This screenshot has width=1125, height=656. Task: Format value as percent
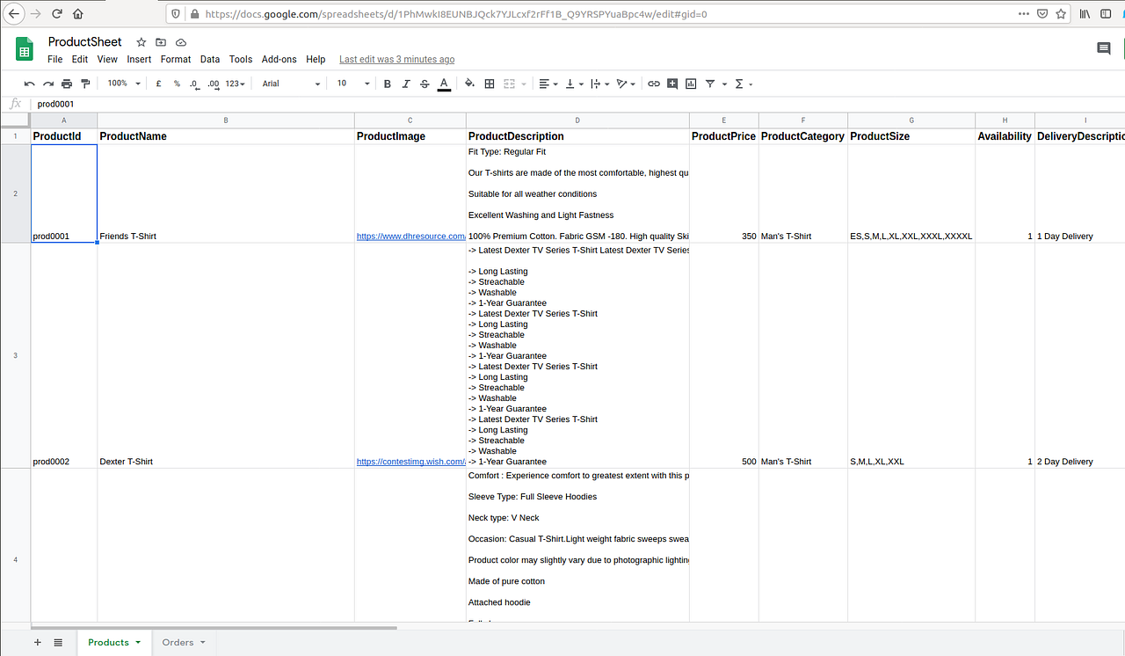coord(176,84)
